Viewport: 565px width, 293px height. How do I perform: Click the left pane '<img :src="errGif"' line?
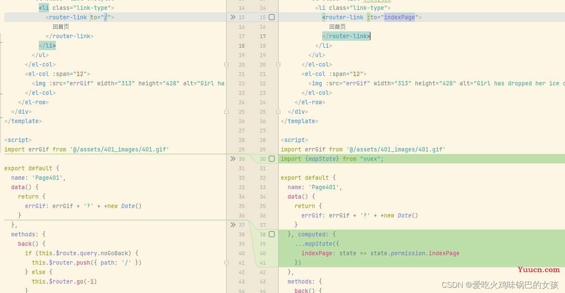[x=128, y=83]
